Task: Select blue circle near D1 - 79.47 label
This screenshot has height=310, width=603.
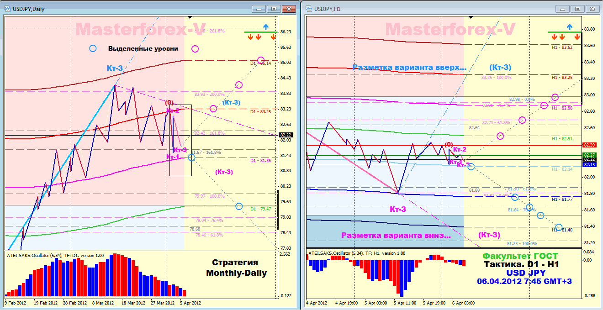Action: click(x=239, y=206)
